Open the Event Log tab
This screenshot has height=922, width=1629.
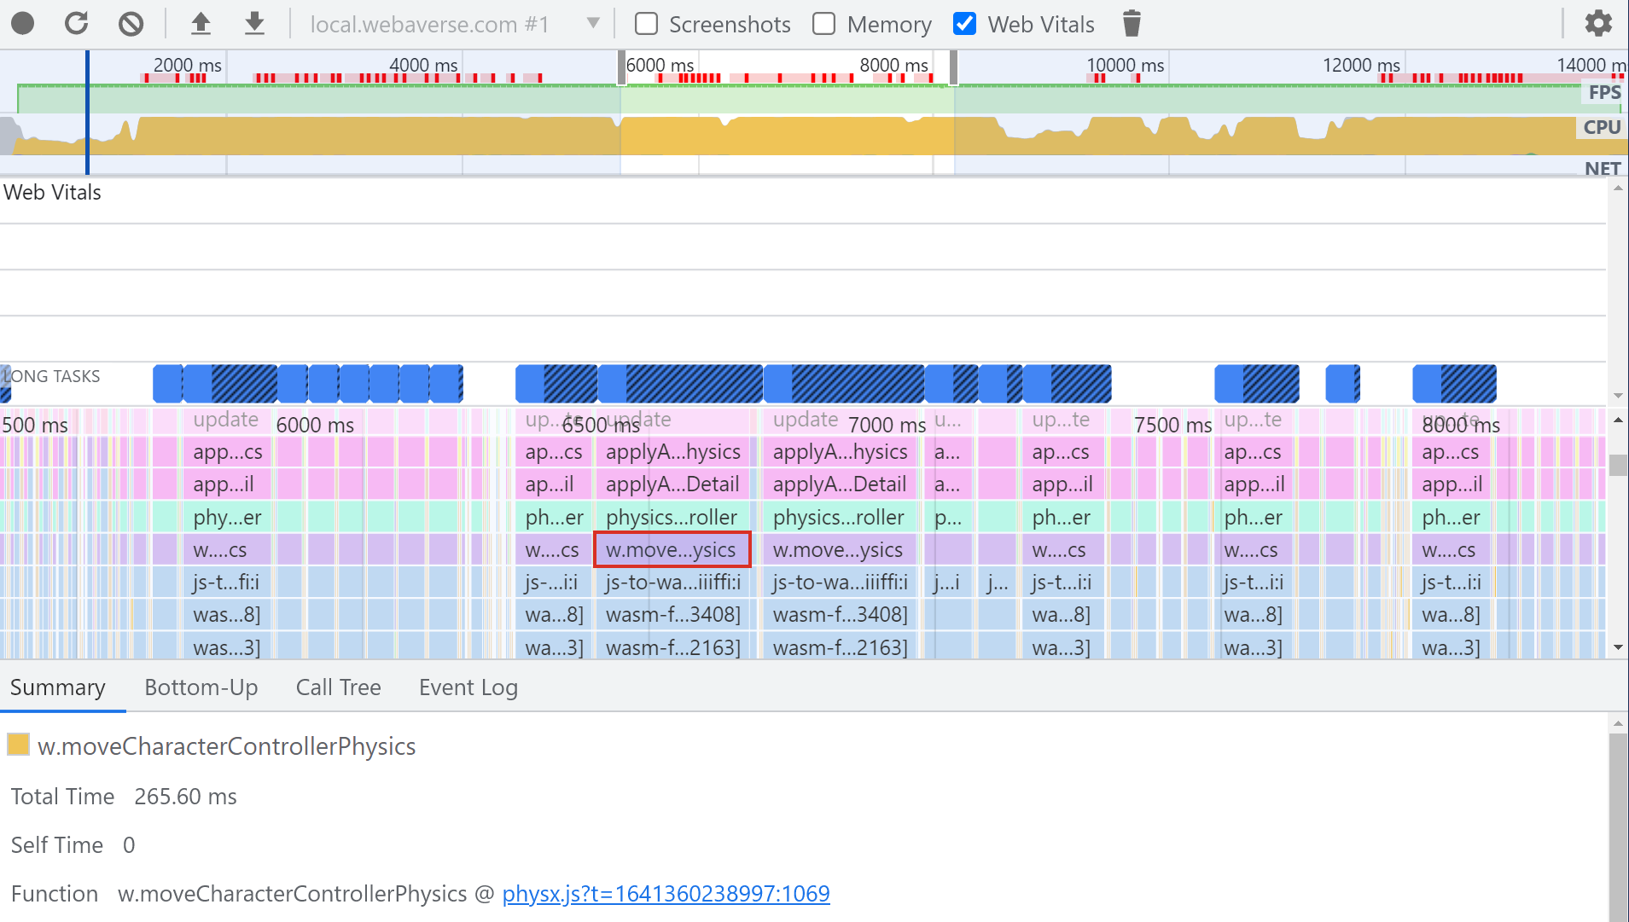(468, 687)
